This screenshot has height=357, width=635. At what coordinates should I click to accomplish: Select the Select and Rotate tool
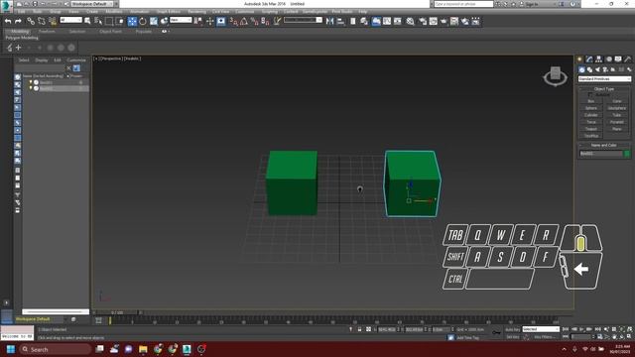(143, 21)
